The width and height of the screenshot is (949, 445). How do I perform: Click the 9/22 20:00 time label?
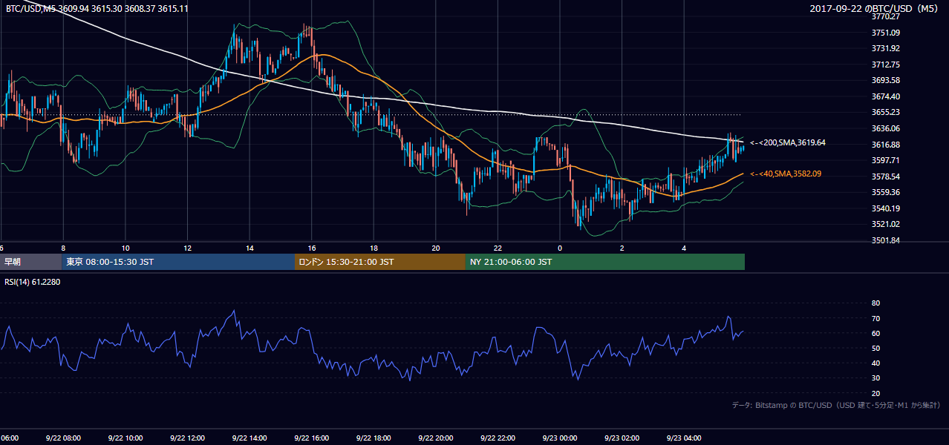[435, 438]
